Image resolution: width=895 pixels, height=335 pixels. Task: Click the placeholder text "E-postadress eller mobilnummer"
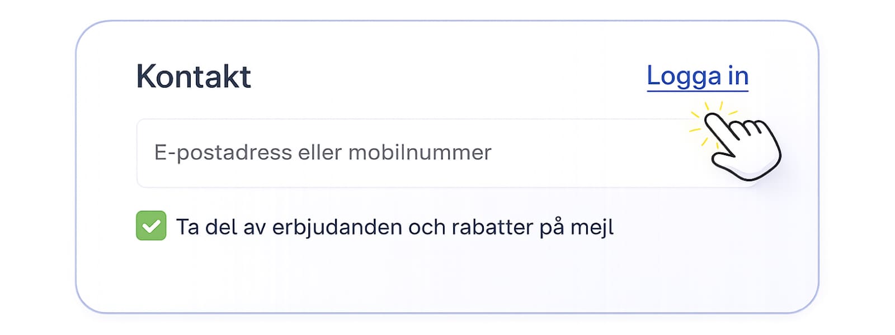323,152
